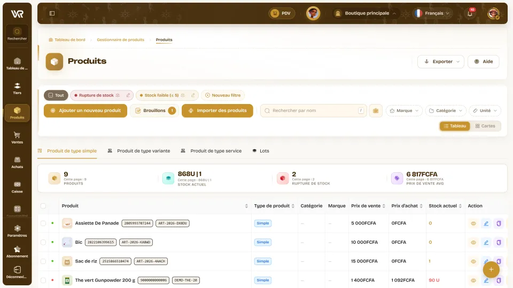The height and width of the screenshot is (288, 513).
Task: Apply the Tout filter chip
Action: tap(56, 95)
